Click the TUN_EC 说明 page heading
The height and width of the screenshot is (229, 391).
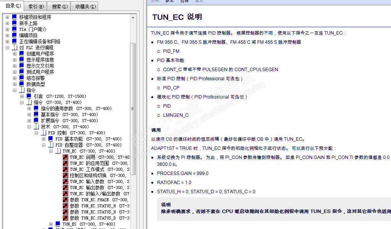[177, 17]
